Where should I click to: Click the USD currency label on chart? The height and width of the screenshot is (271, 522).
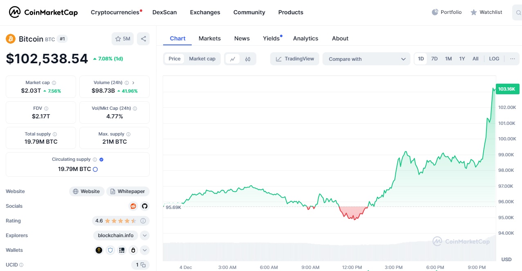coord(506,259)
